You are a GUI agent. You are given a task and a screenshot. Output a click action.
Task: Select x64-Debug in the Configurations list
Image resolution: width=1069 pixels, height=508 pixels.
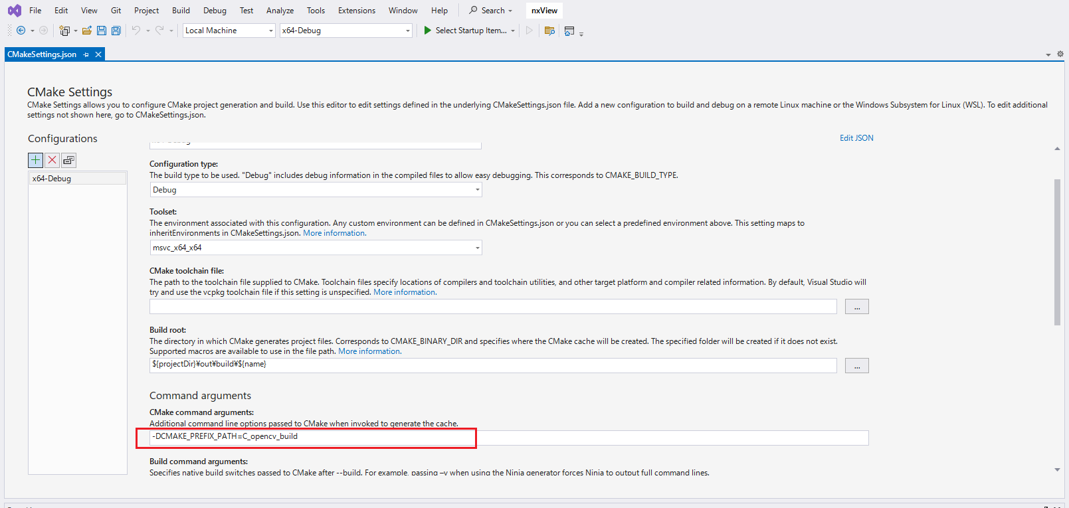pyautogui.click(x=77, y=179)
